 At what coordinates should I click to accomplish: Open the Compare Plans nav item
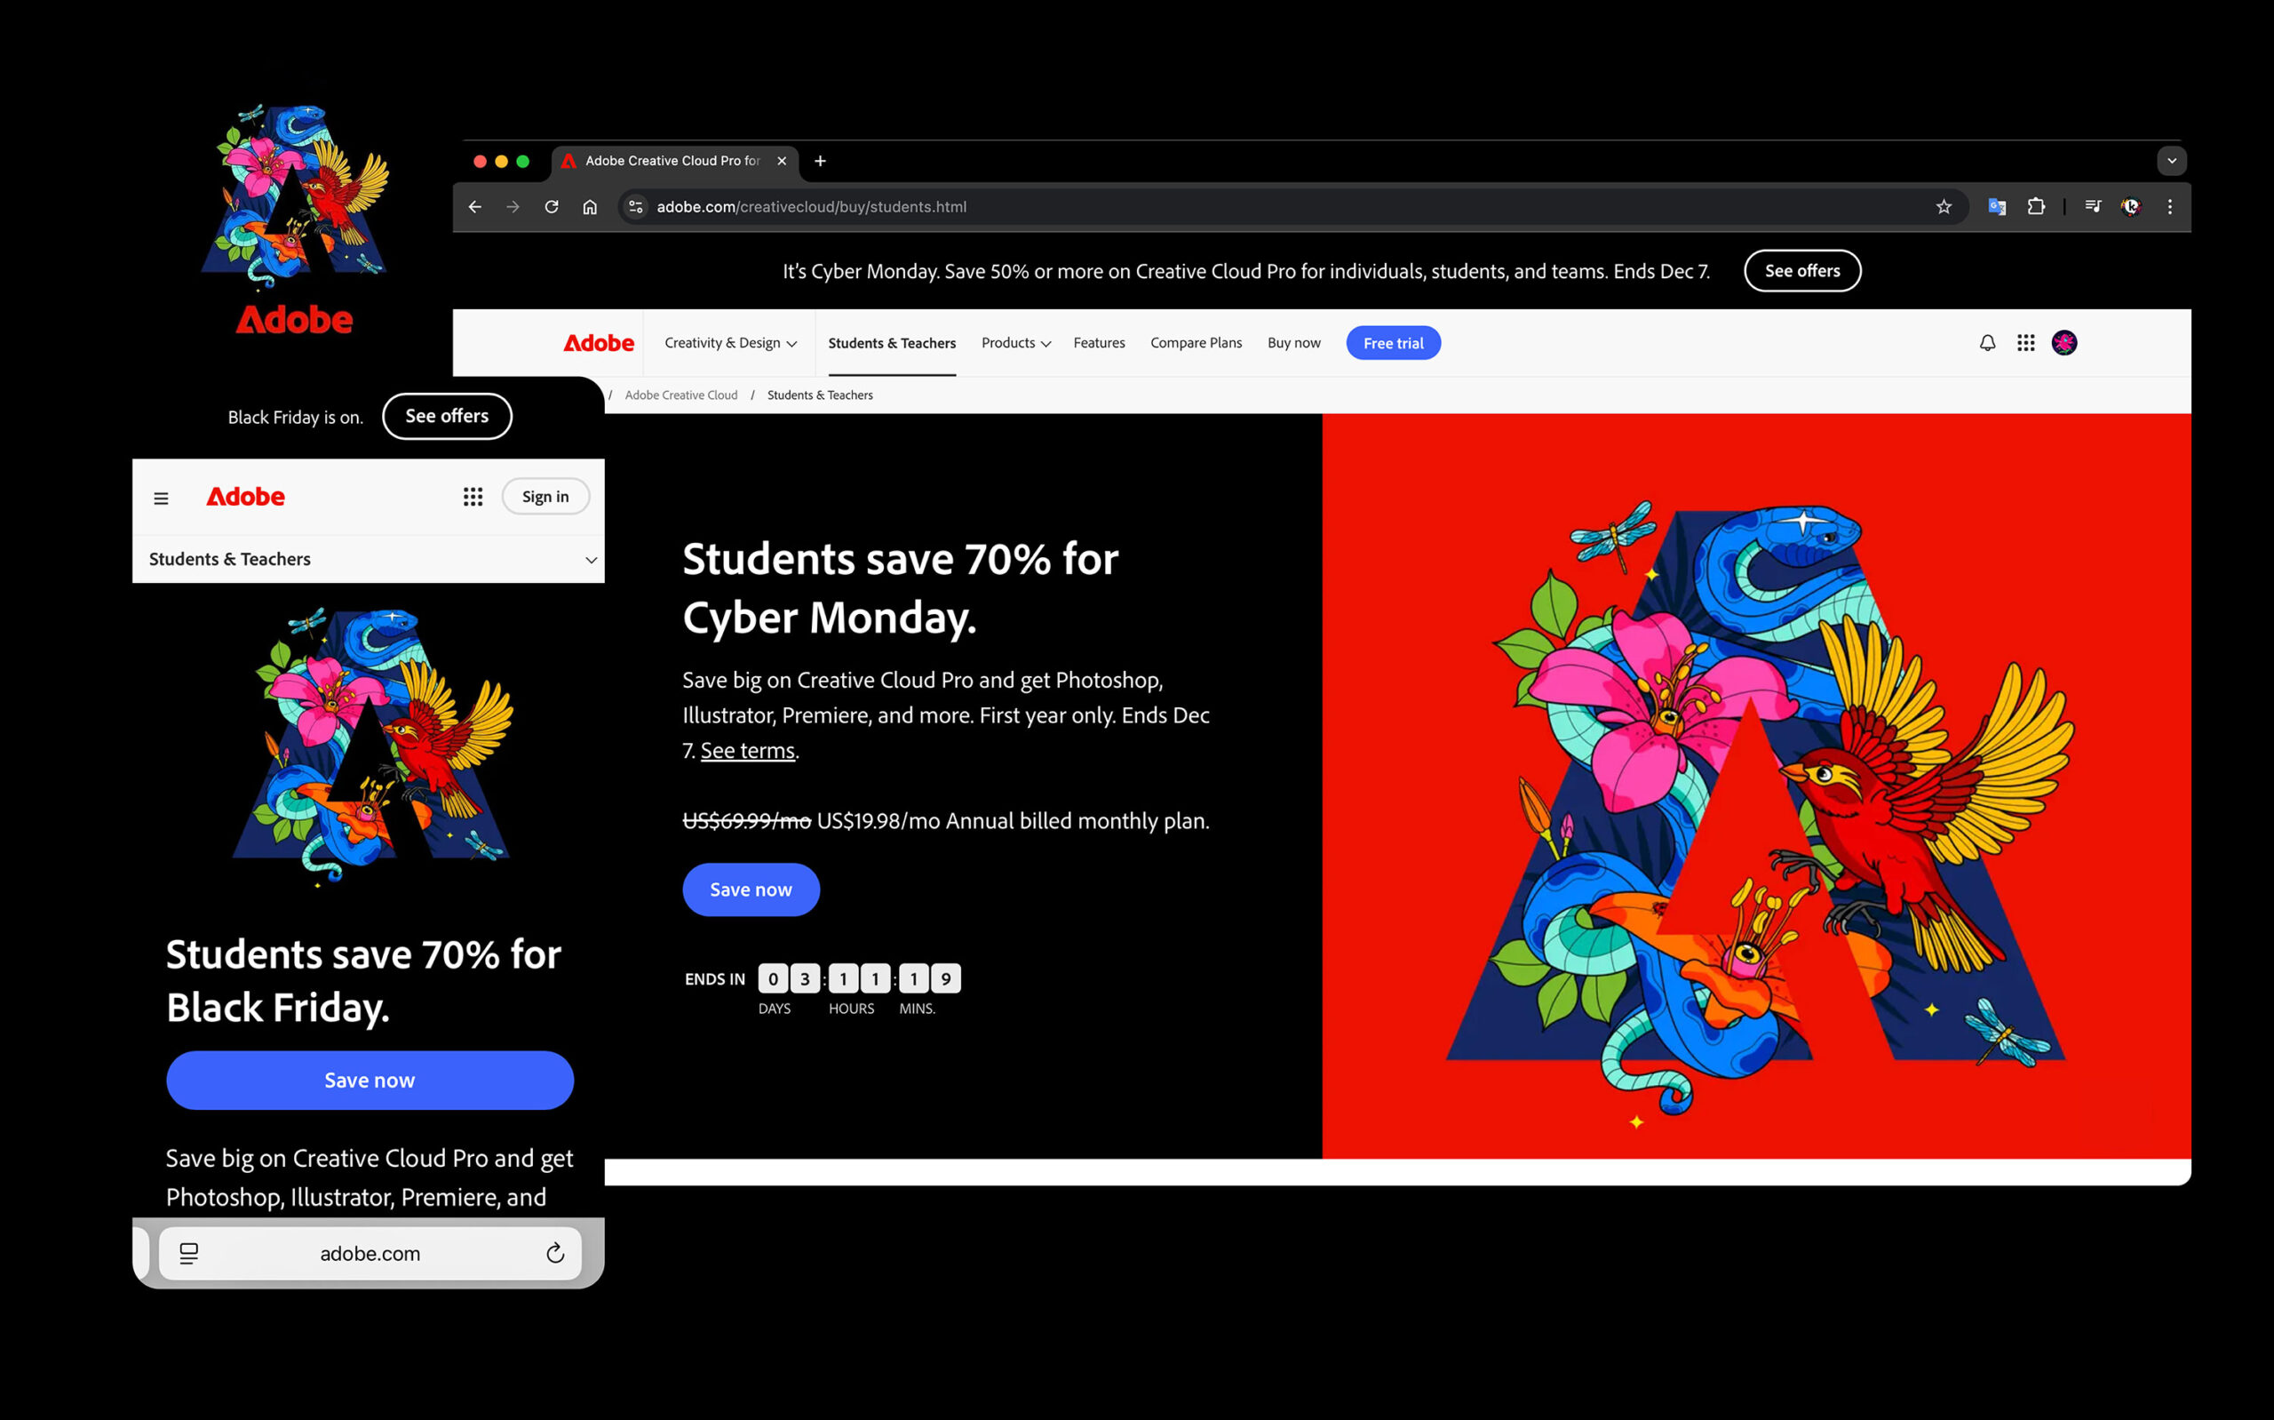(1196, 343)
